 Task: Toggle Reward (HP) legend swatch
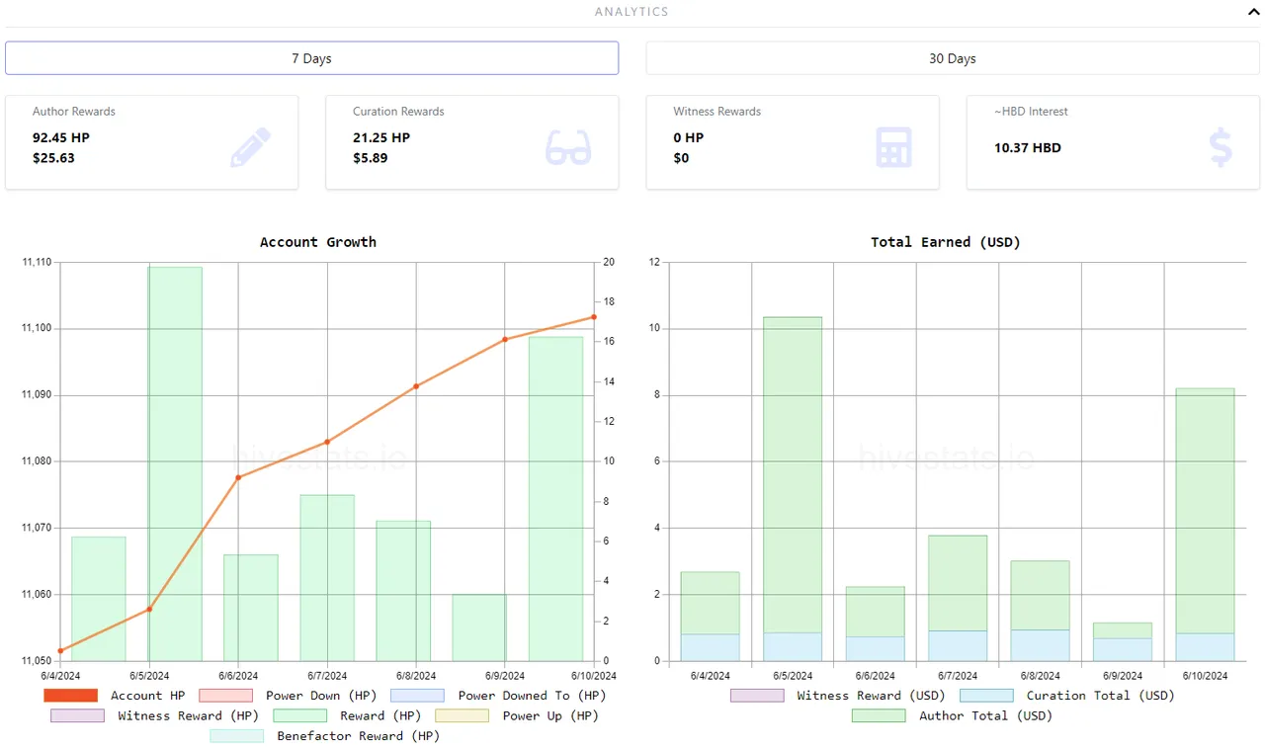(x=299, y=715)
